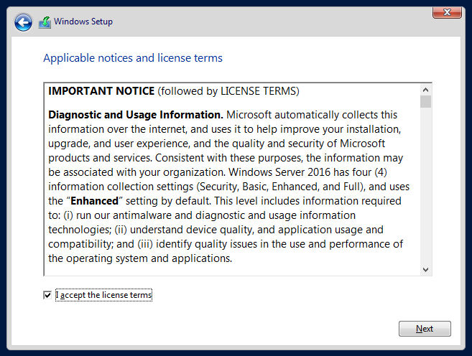Click the "Applicable notices and license terms" heading
The width and height of the screenshot is (472, 356).
(133, 58)
